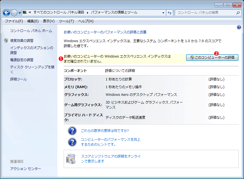The width and height of the screenshot is (244, 179).
Task: Open the recent pages dropdown arrow
Action: click(x=20, y=13)
